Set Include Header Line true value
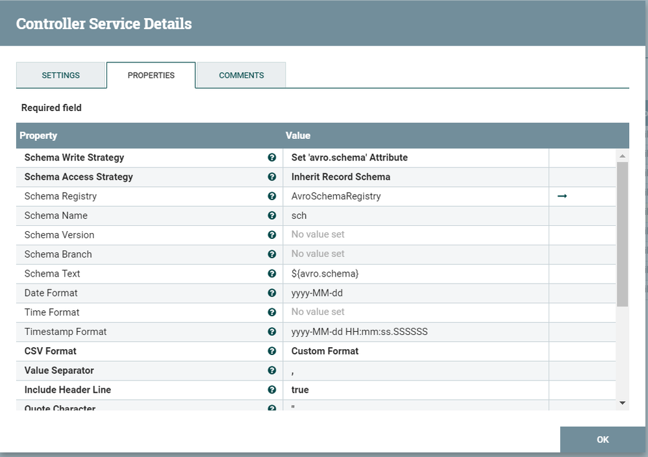This screenshot has width=648, height=457. point(416,390)
